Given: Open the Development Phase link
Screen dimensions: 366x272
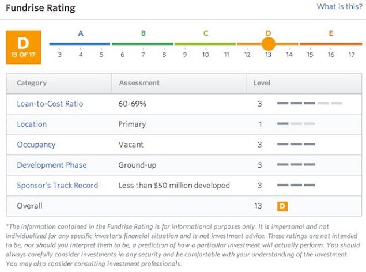Looking at the screenshot, I should pos(52,165).
